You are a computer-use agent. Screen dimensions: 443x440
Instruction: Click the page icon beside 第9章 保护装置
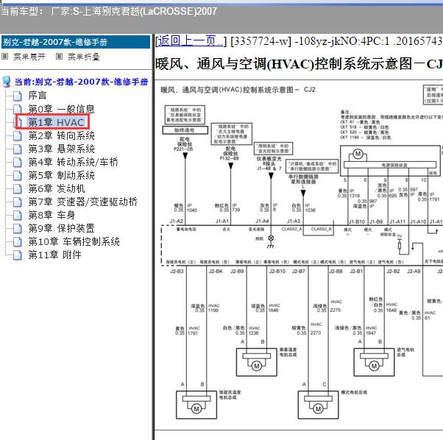point(18,229)
